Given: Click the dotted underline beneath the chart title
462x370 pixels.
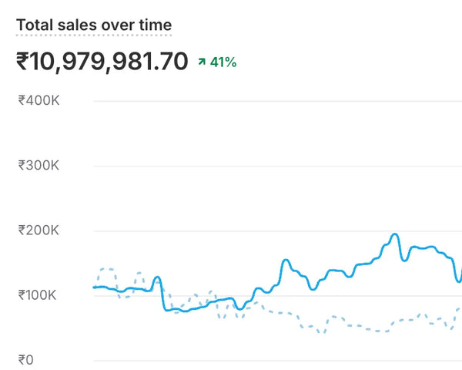Looking at the screenshot, I should point(94,35).
